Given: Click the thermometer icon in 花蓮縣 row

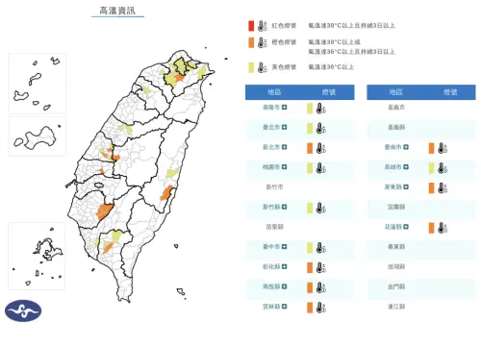Looking at the screenshot, I should click(x=443, y=228).
